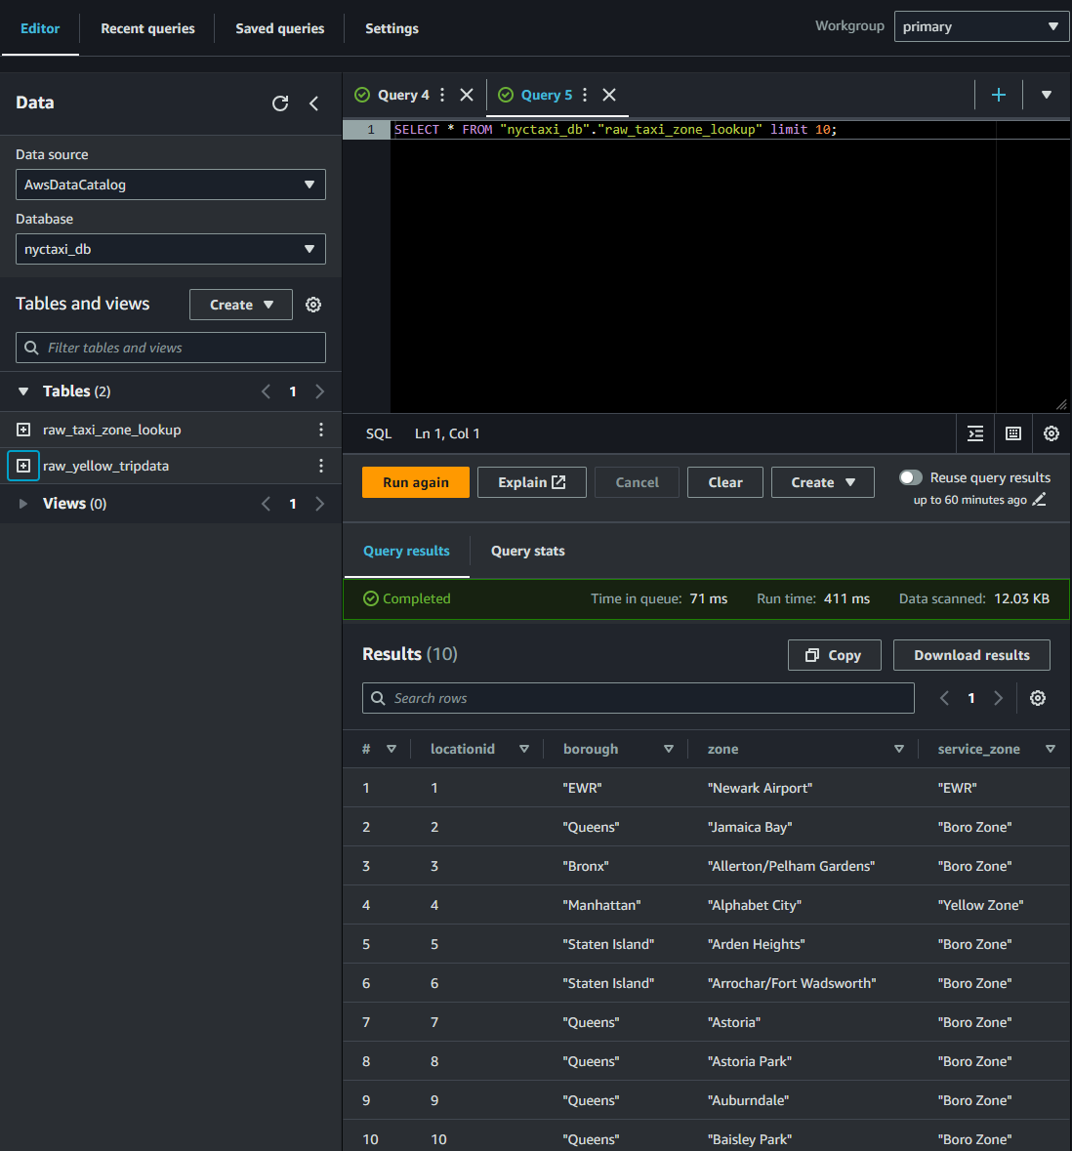Open the Workgroup primary dropdown
Viewport: 1072px width, 1151px height.
[981, 26]
